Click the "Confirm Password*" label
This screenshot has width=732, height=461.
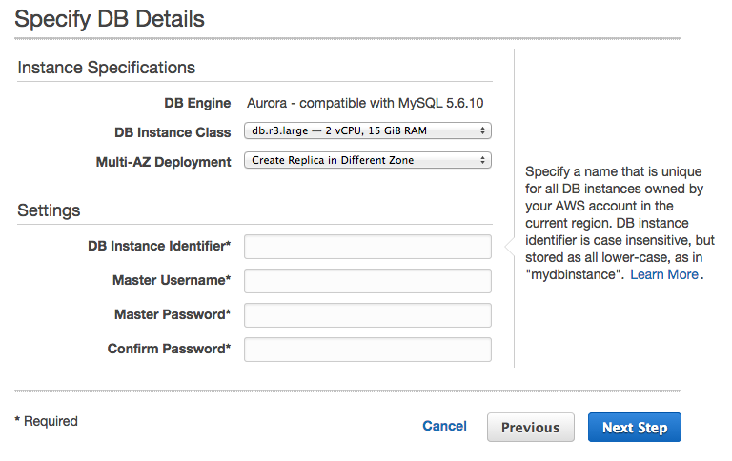169,349
